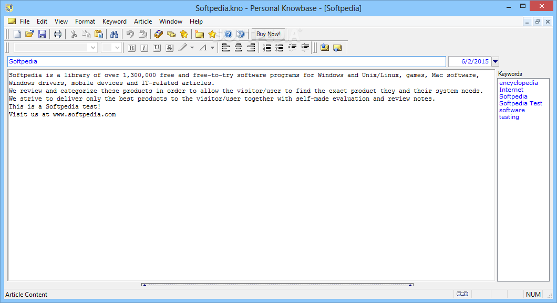Click the stacked cards icon in toolbar
Image resolution: width=557 pixels, height=303 pixels.
(171, 34)
